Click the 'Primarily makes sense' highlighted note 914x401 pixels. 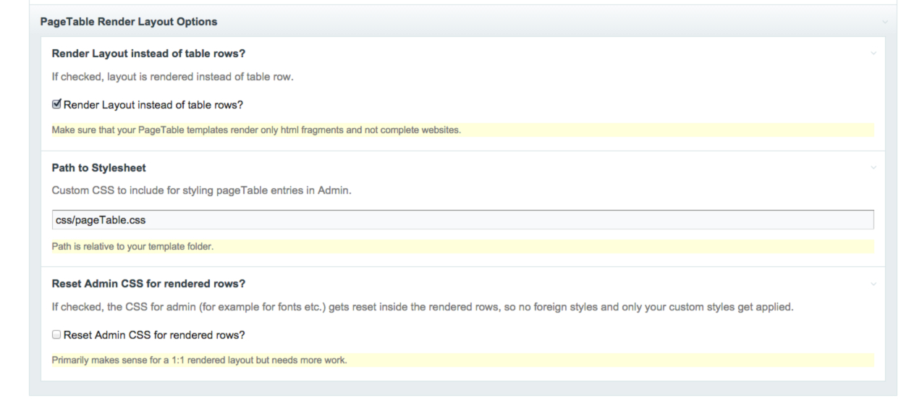pos(200,360)
